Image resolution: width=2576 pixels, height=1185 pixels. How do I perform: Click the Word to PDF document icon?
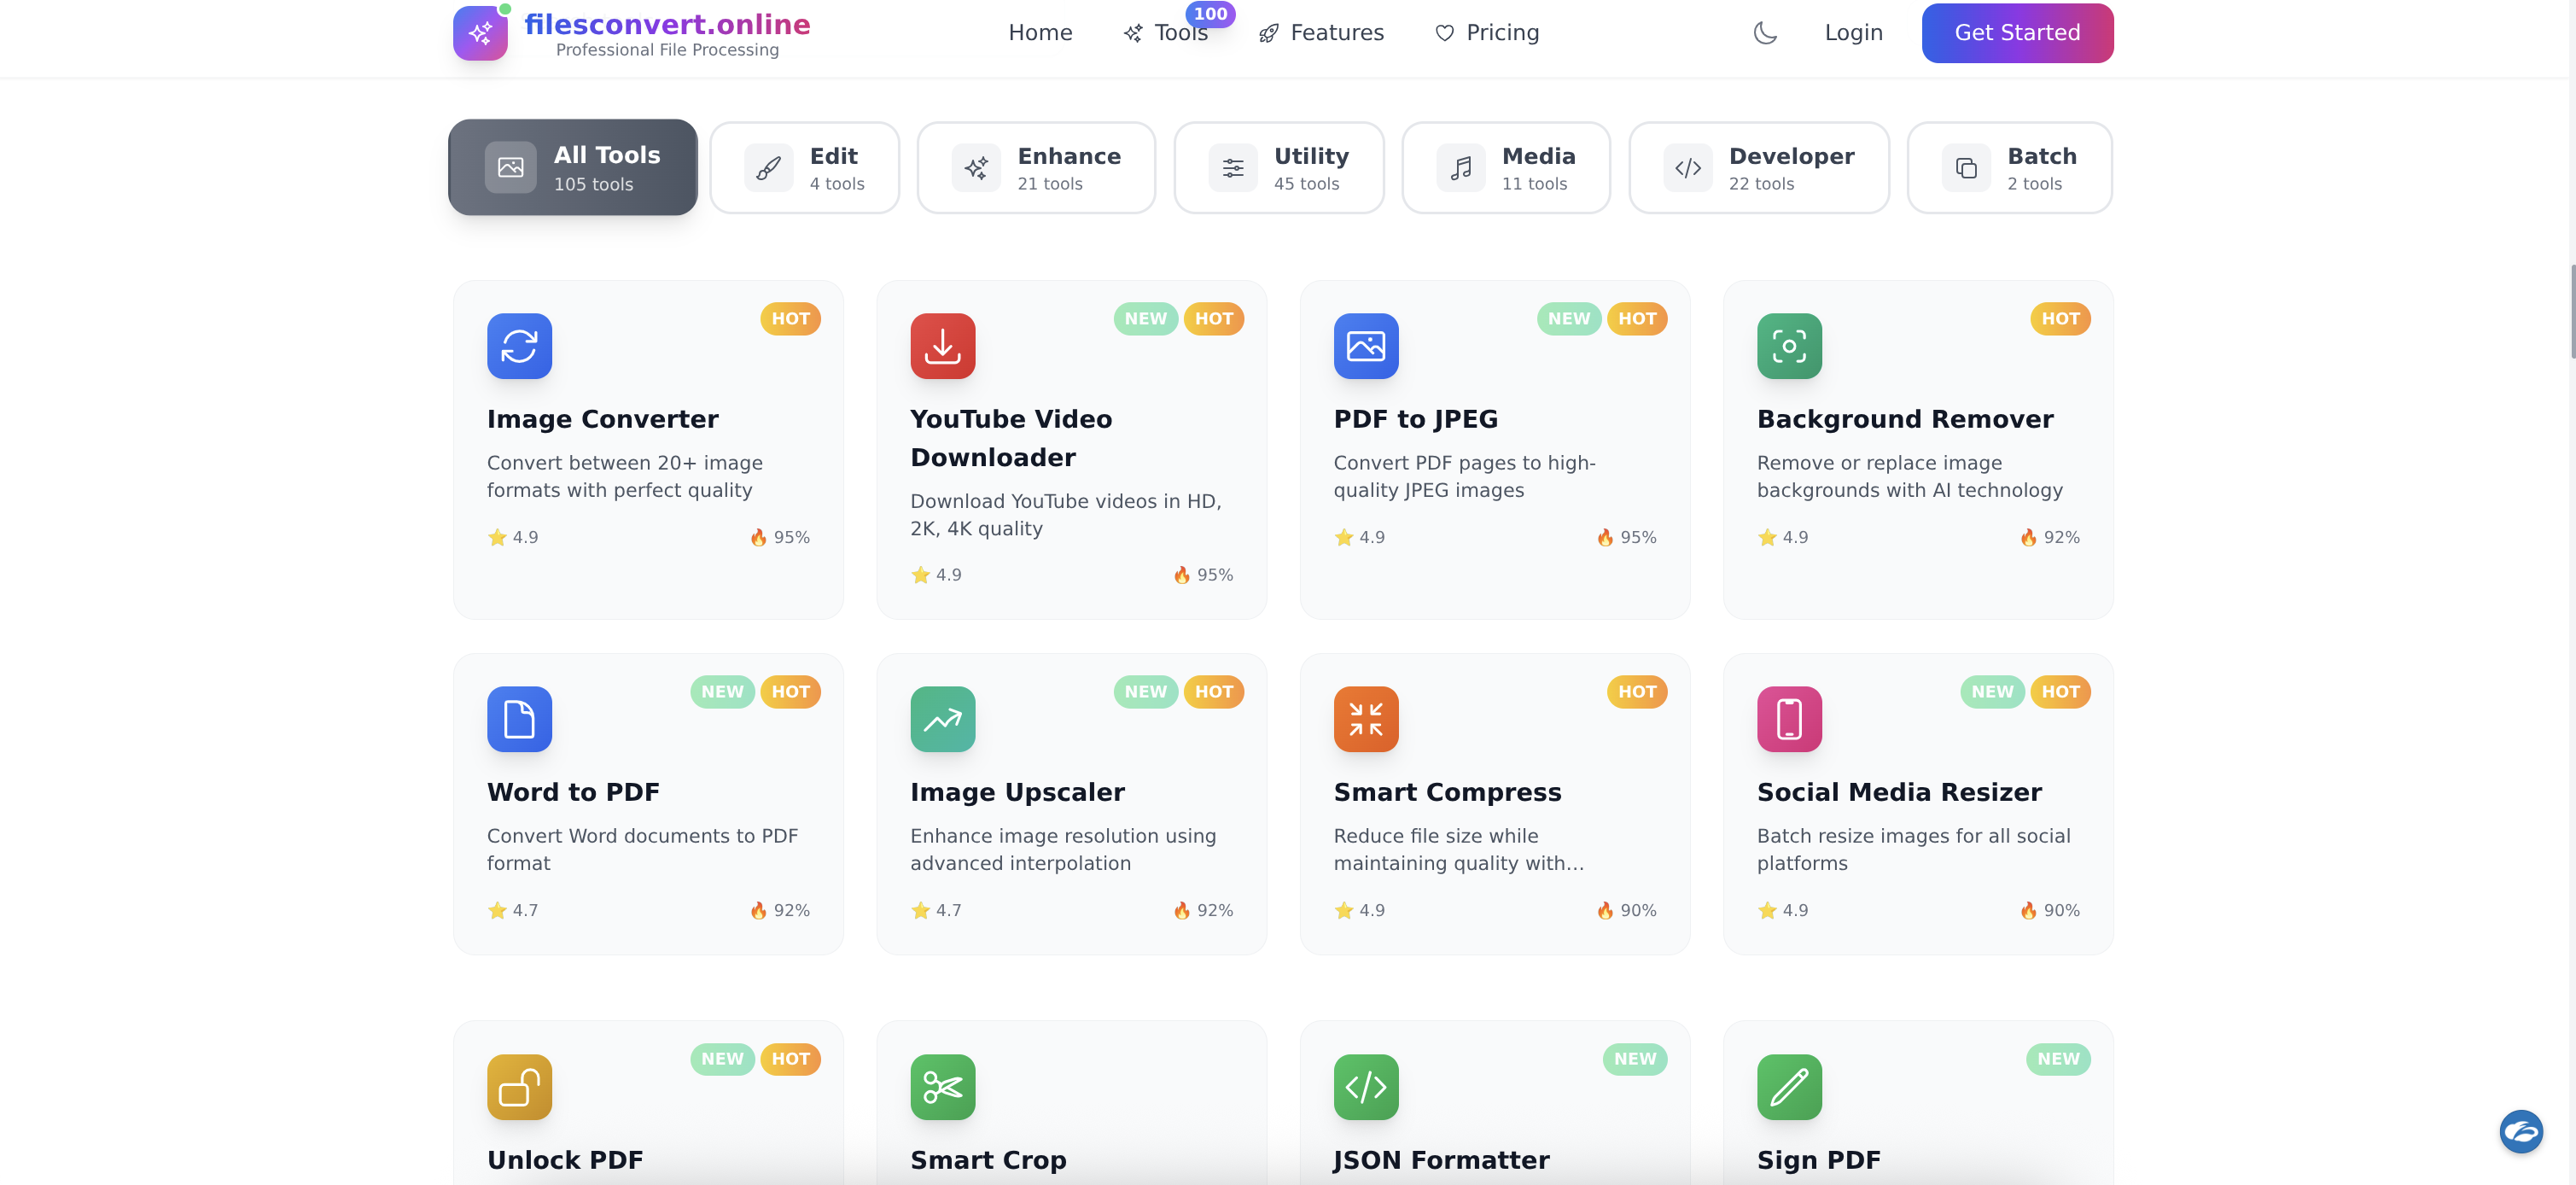click(x=519, y=719)
